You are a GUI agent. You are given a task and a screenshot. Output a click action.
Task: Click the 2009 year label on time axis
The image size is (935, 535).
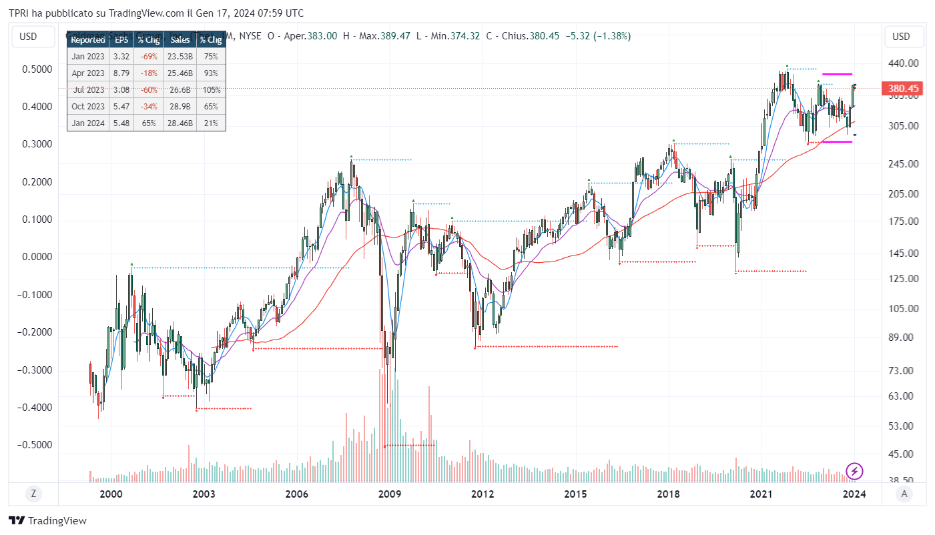point(389,494)
